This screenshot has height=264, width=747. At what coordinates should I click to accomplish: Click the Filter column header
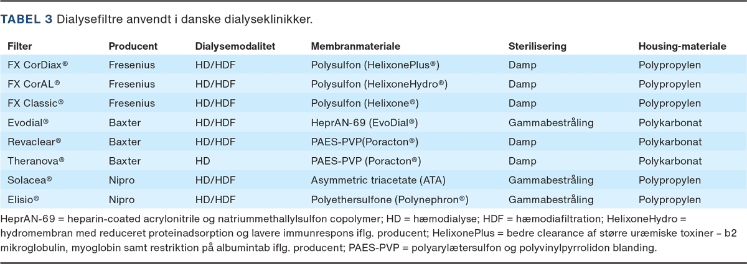[x=19, y=47]
